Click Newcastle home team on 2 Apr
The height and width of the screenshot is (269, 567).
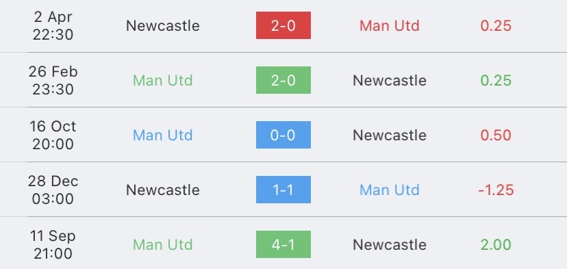(163, 26)
